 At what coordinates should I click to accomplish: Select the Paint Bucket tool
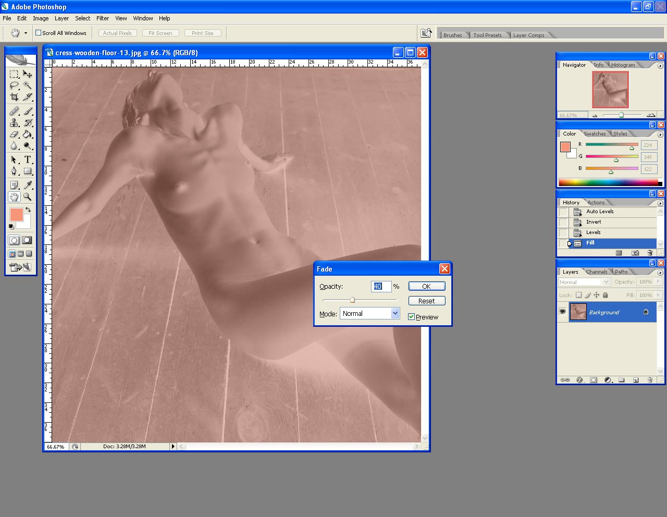coord(28,134)
